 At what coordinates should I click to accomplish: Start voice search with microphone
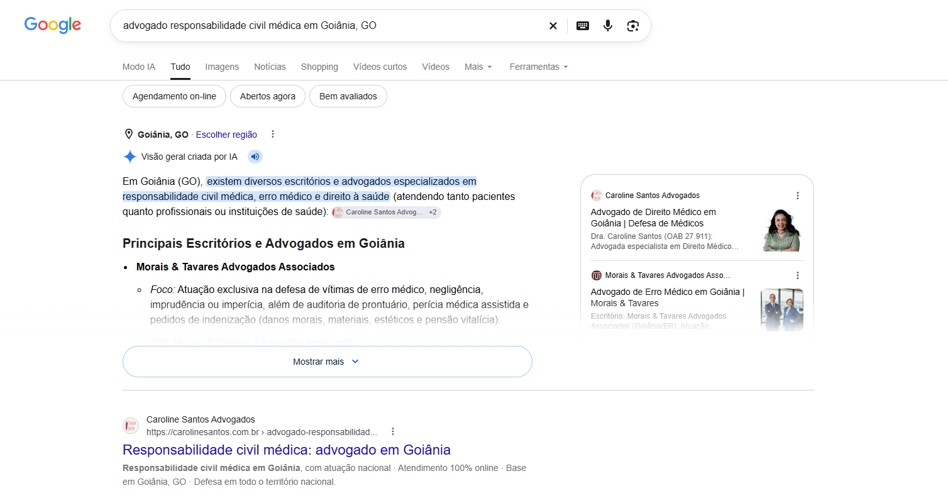tap(608, 26)
